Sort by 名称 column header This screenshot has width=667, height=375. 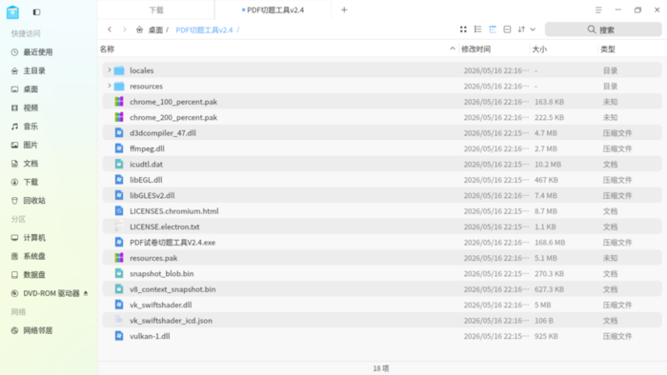pos(107,49)
